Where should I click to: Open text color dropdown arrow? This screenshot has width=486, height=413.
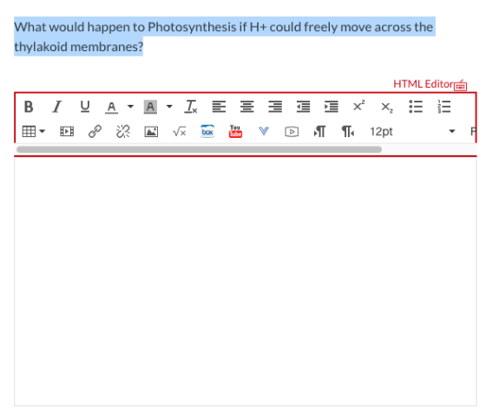tap(130, 107)
